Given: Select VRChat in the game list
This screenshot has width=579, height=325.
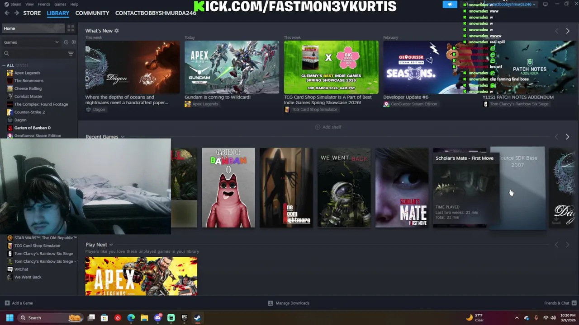Looking at the screenshot, I should point(21,269).
